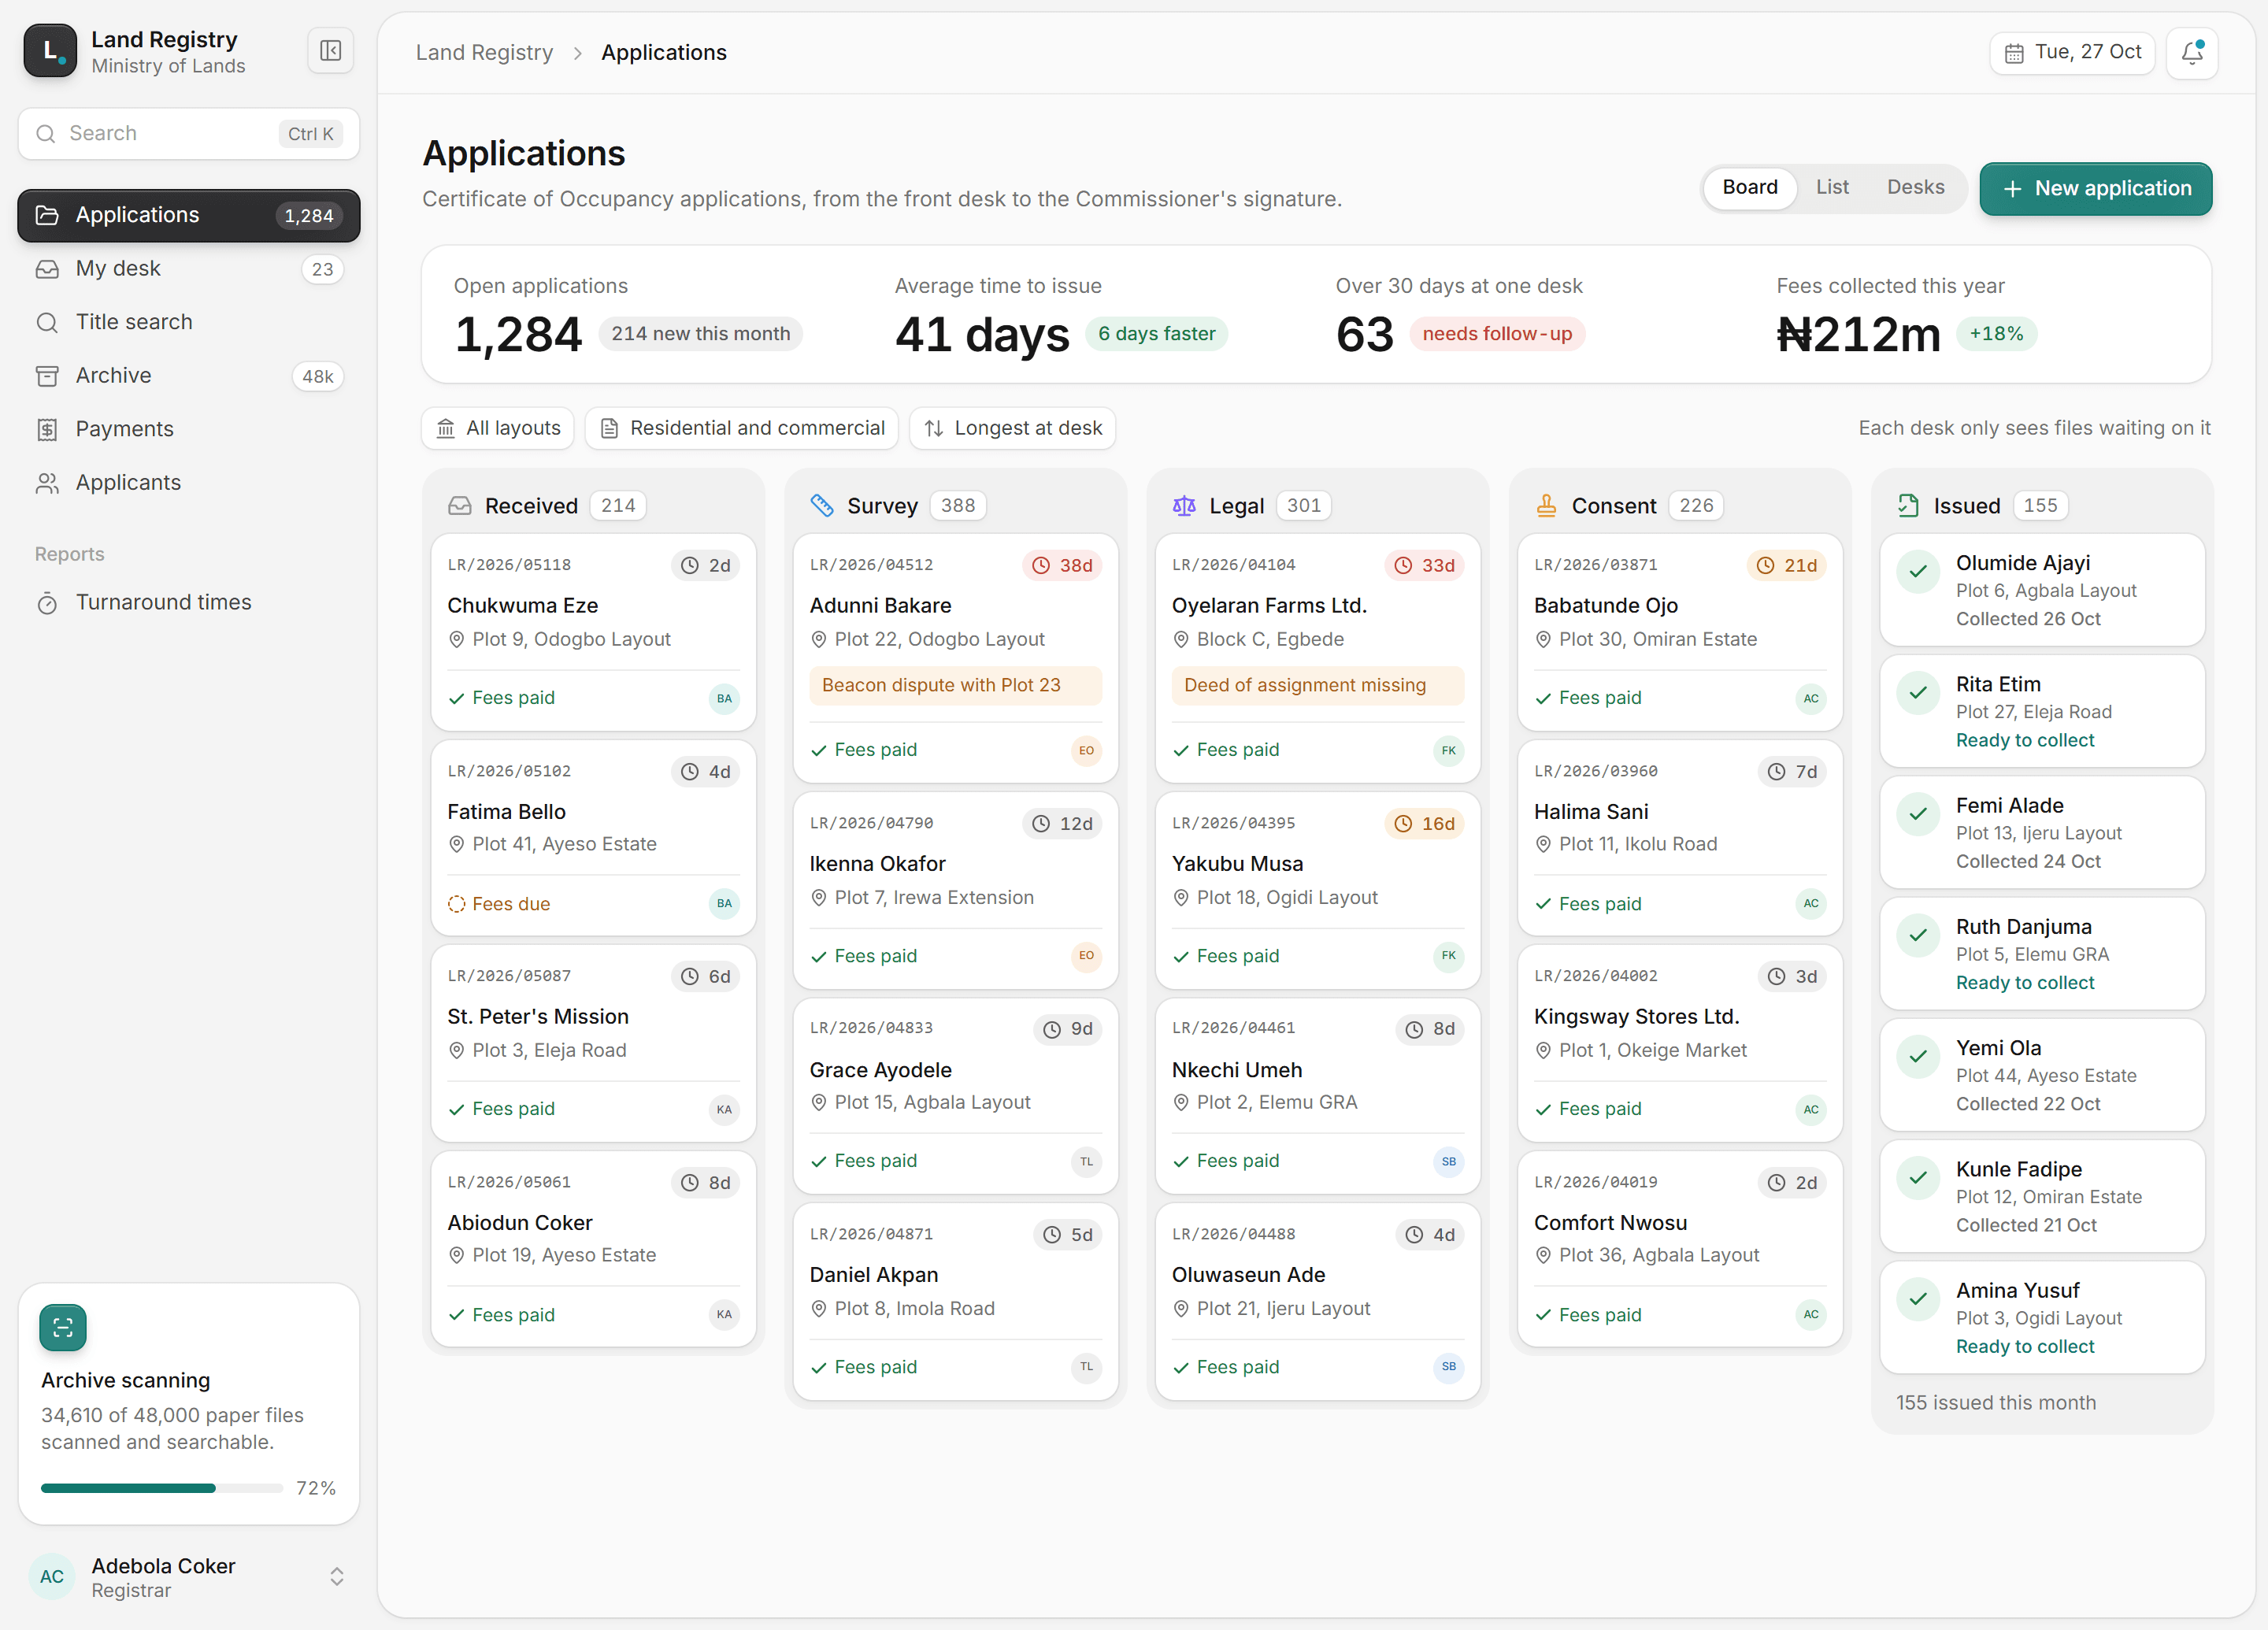
Task: Open Applications in the sidebar
Action: pos(189,215)
